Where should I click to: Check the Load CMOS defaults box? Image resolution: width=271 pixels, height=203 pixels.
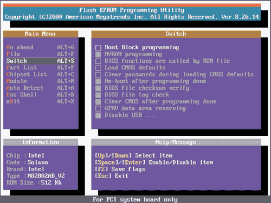pyautogui.click(x=98, y=68)
